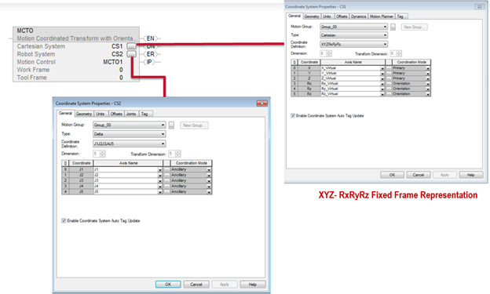The image size is (490, 294).
Task: Open Type dropdown showing Cartesian
Action: point(353,35)
